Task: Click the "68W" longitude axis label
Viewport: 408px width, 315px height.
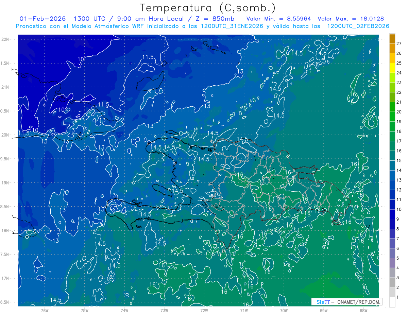Action: tap(363, 311)
